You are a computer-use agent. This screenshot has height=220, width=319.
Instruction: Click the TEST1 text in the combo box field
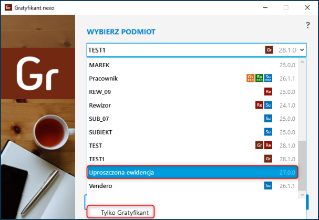point(97,50)
